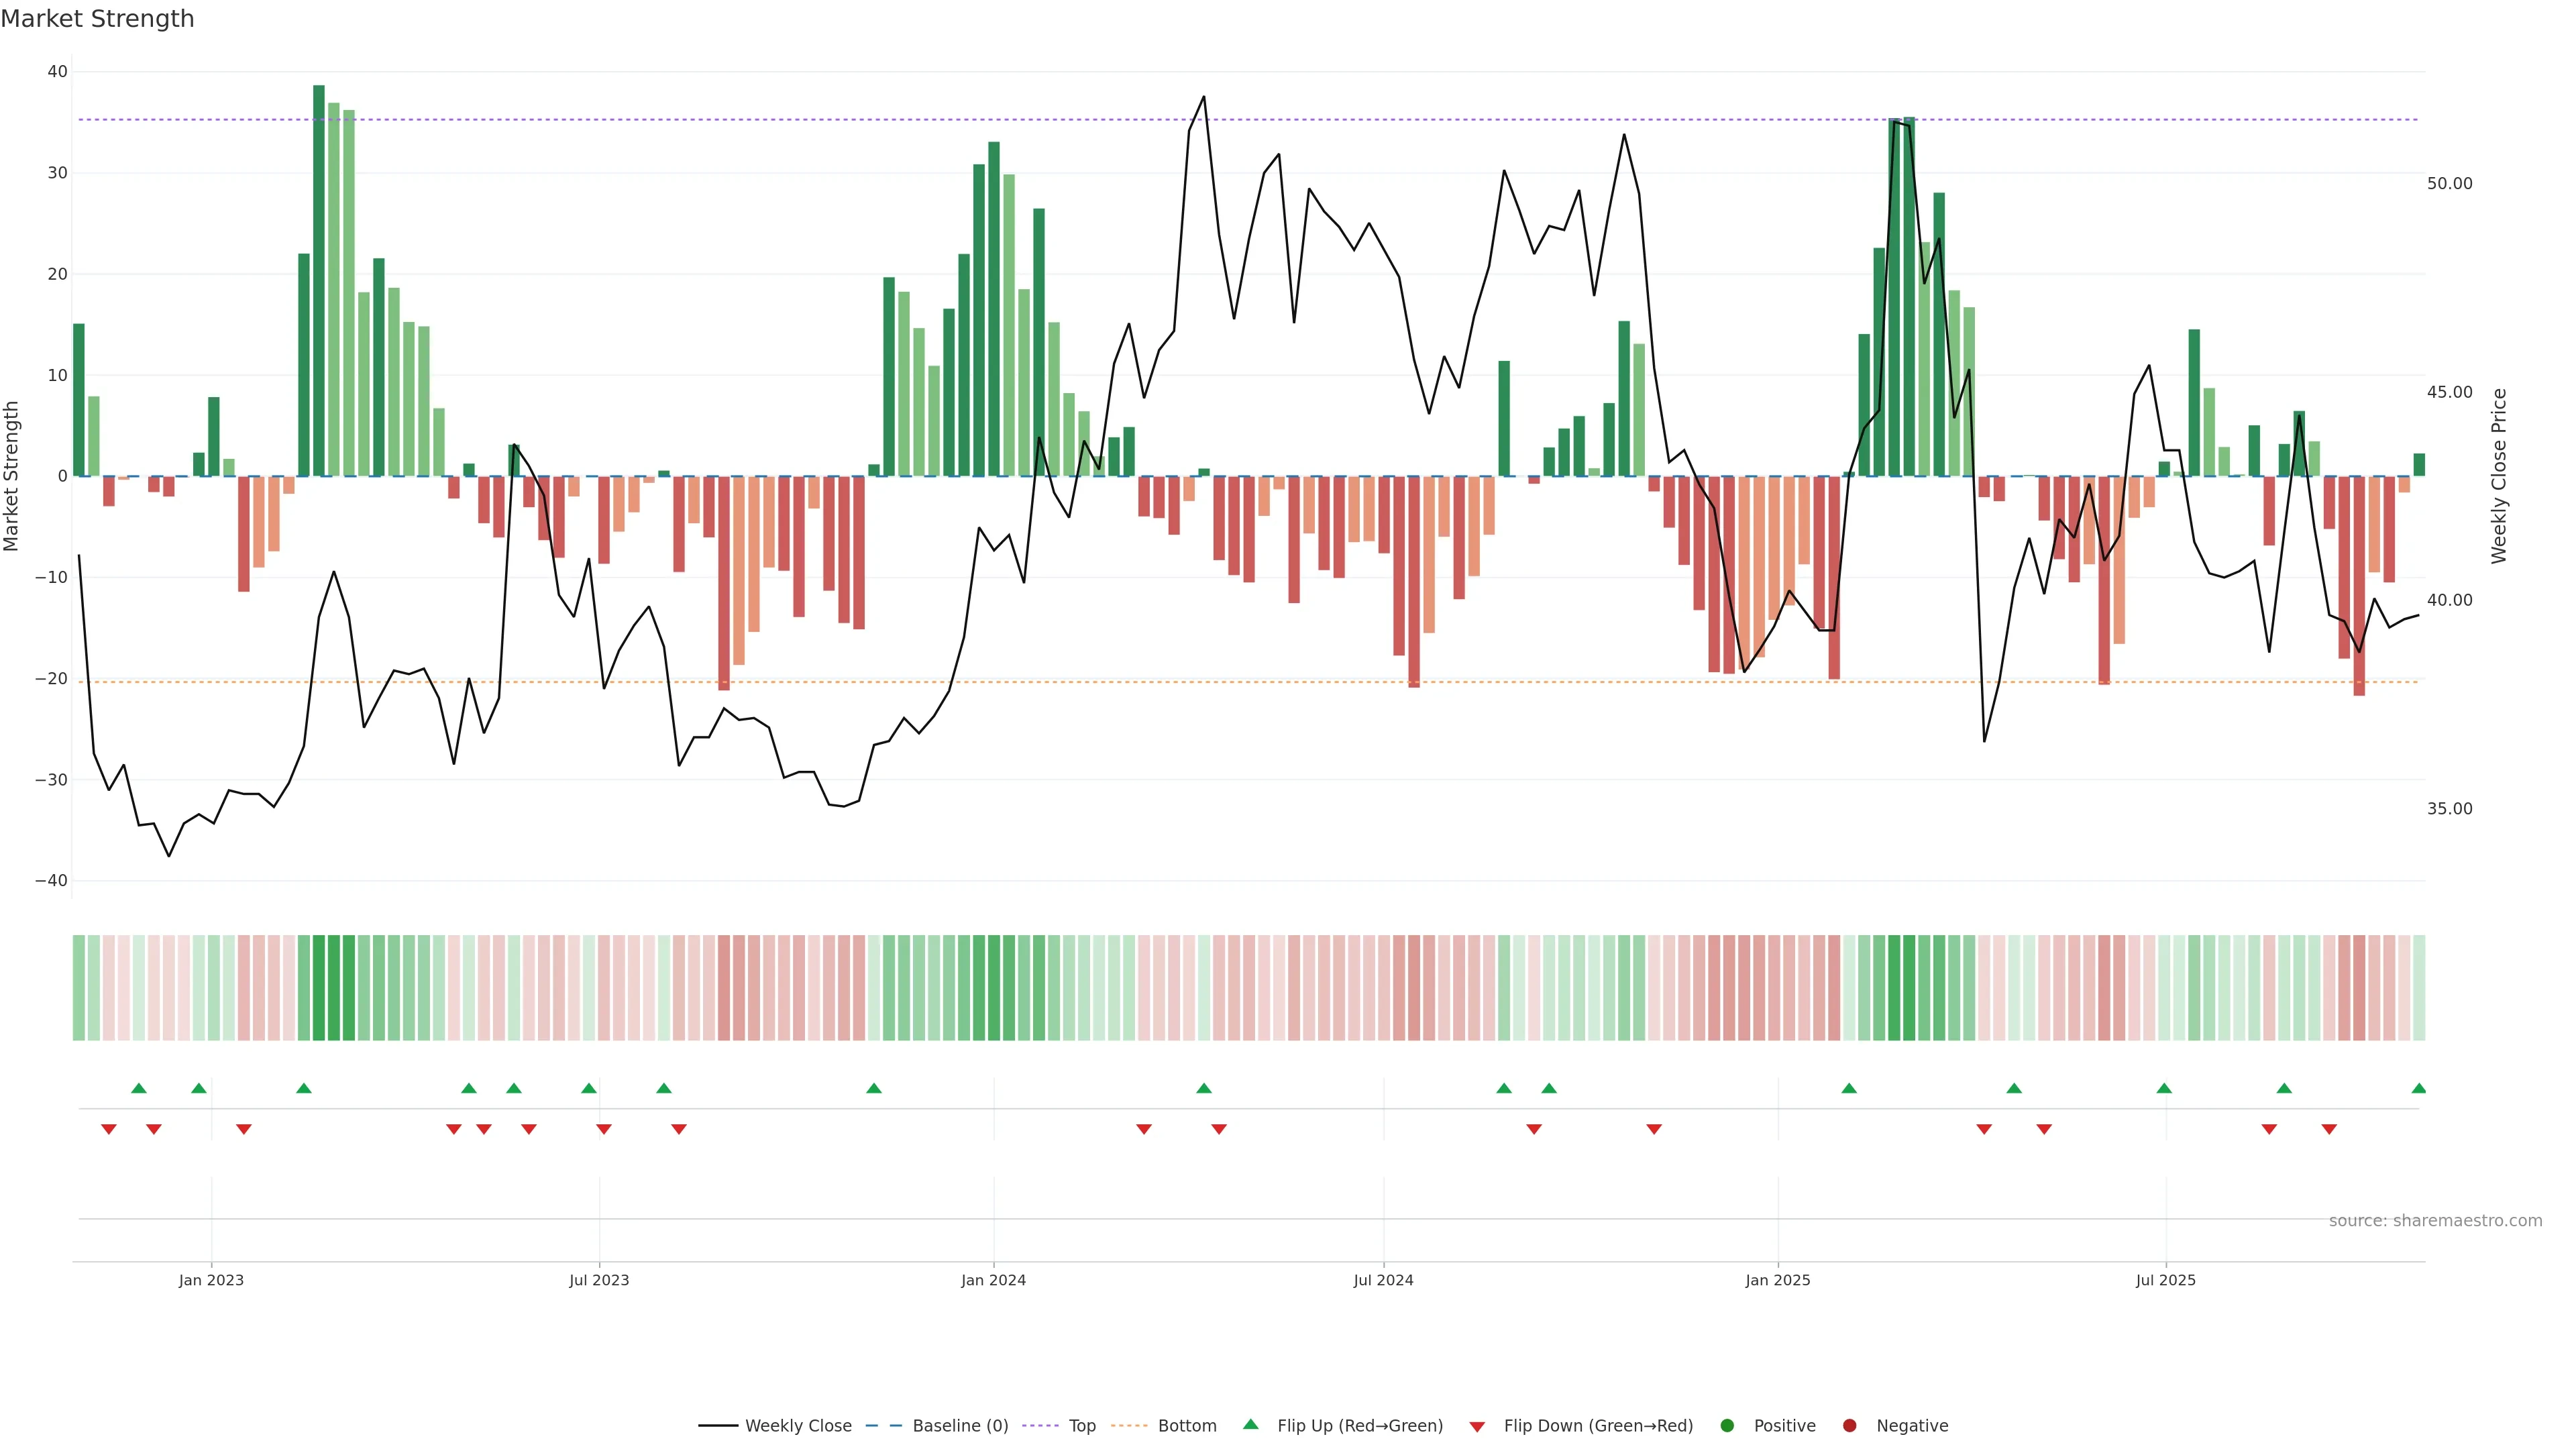Click the Jan 2023 axis label

(x=211, y=1280)
